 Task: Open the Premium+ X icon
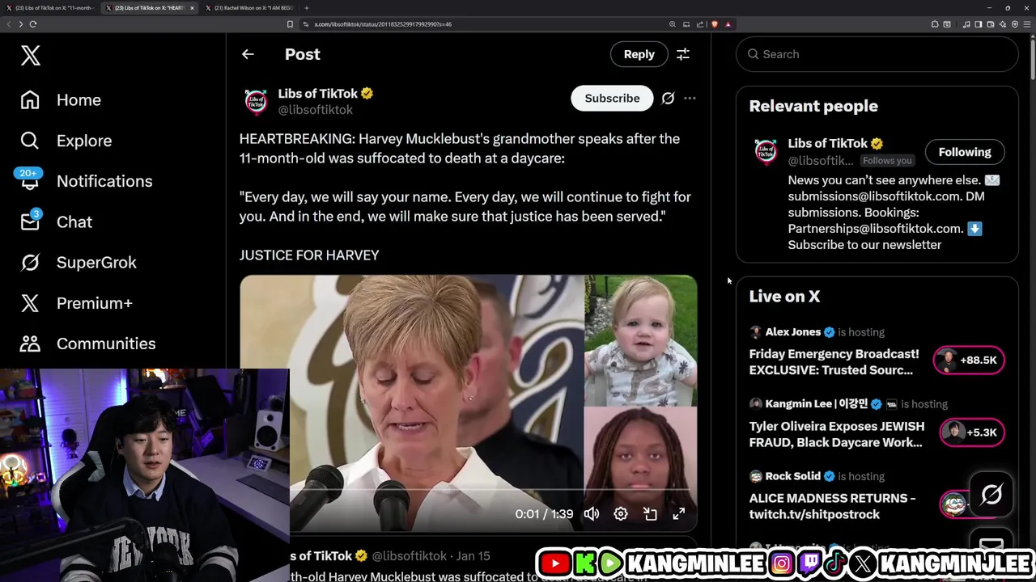(30, 303)
